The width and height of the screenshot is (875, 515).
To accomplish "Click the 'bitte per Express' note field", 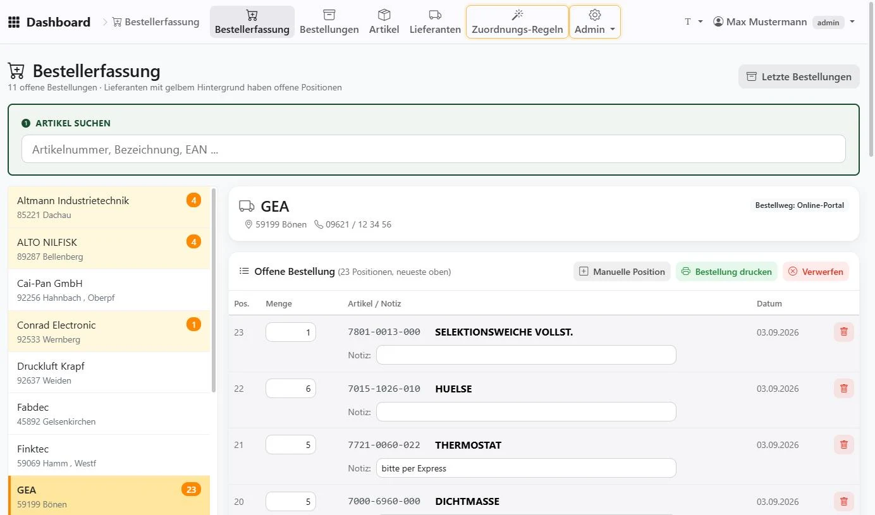I will pos(526,468).
